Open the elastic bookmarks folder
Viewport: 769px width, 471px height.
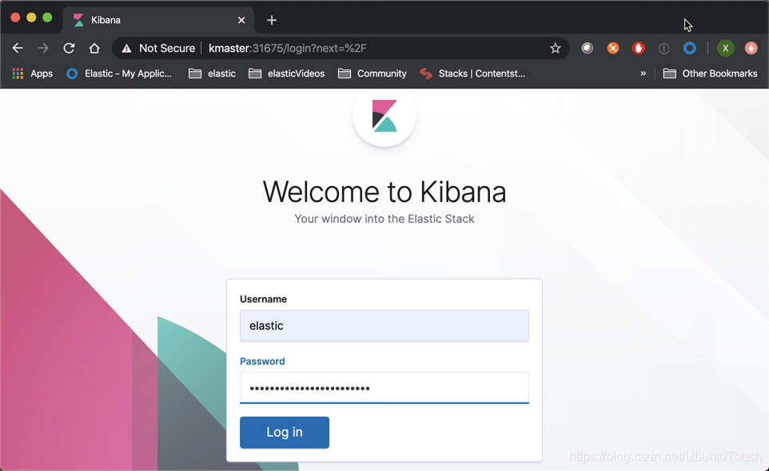click(213, 73)
